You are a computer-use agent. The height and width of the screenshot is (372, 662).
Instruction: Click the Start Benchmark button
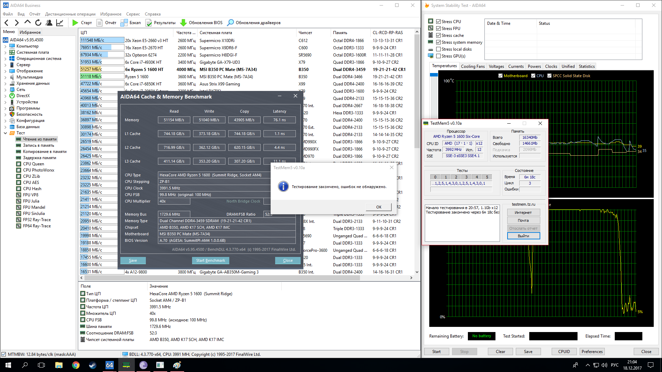point(210,260)
